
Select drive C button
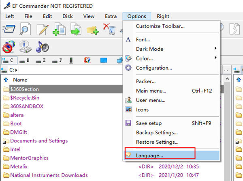(x=9, y=60)
